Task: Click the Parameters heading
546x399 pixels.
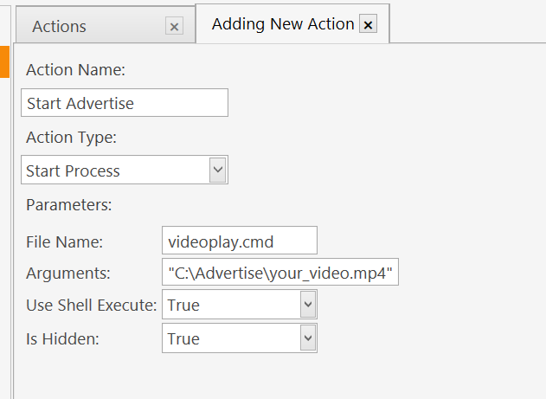Action: point(68,205)
